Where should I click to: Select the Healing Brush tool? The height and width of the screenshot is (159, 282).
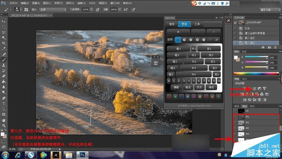(4, 54)
